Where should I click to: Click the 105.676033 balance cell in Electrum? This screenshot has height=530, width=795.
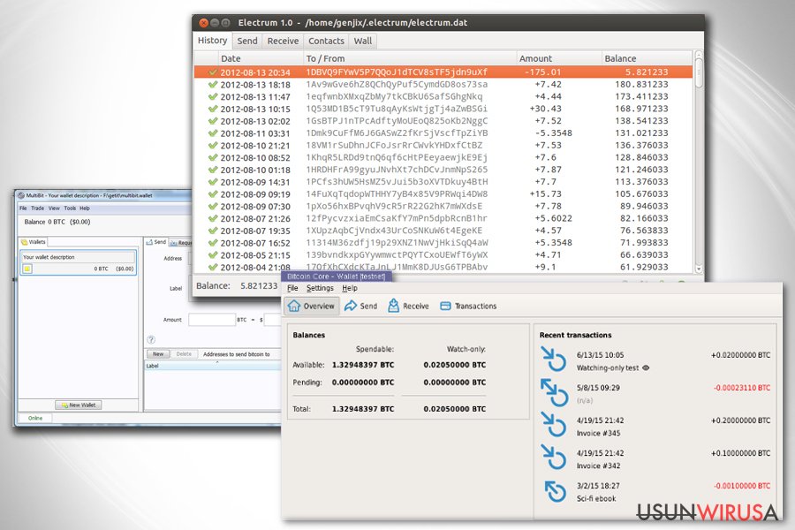pos(641,193)
